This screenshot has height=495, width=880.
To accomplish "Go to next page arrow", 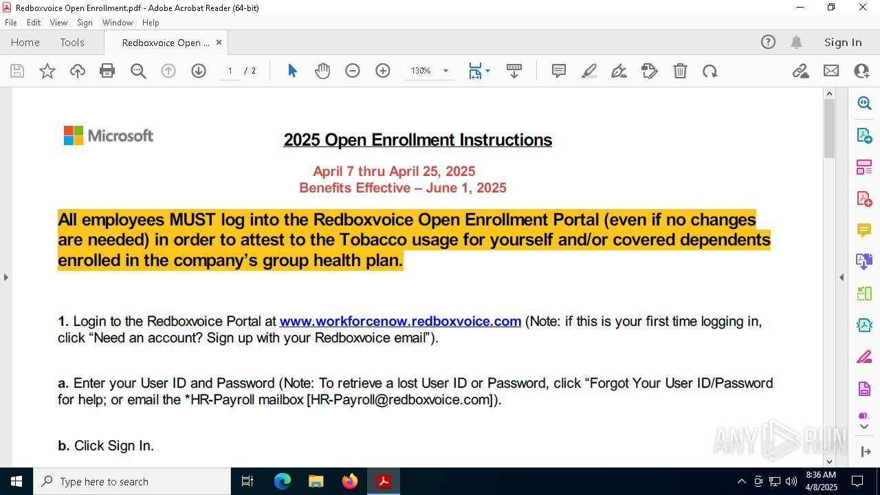I will pos(199,71).
